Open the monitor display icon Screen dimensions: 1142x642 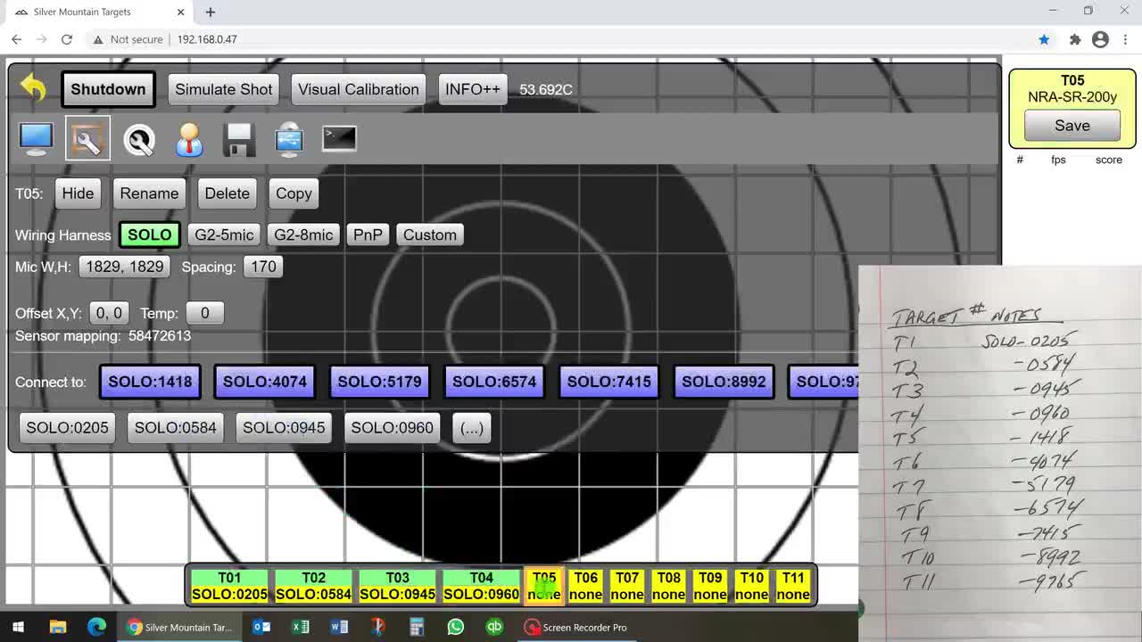36,139
